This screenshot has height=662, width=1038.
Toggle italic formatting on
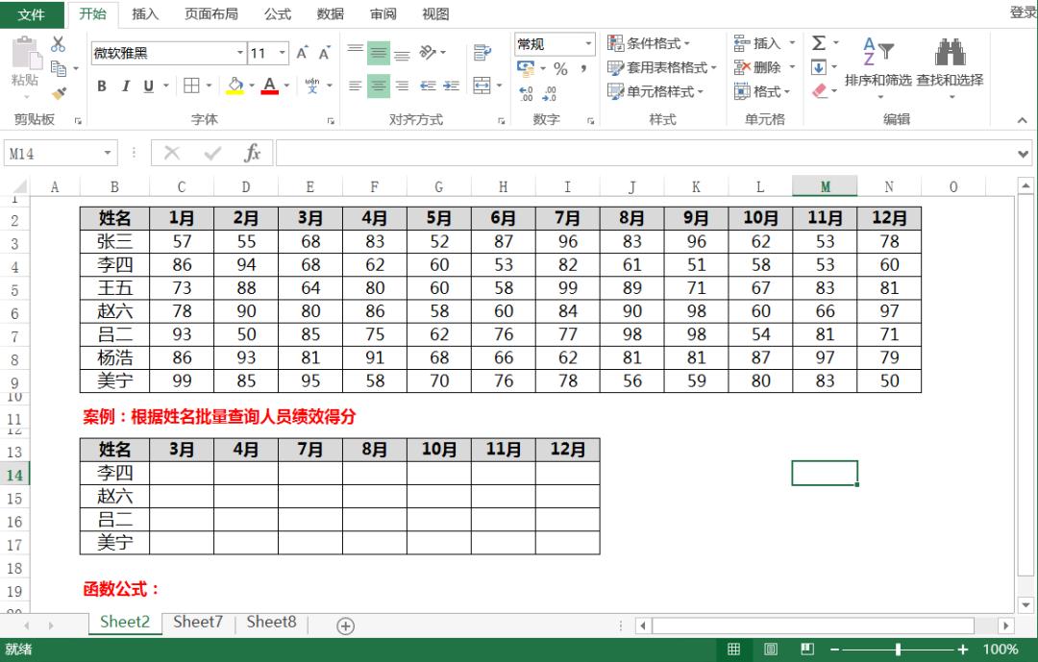pyautogui.click(x=124, y=86)
